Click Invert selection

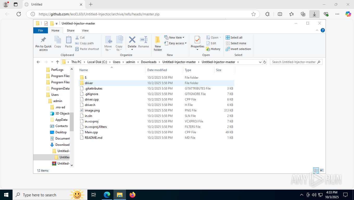coord(238,49)
